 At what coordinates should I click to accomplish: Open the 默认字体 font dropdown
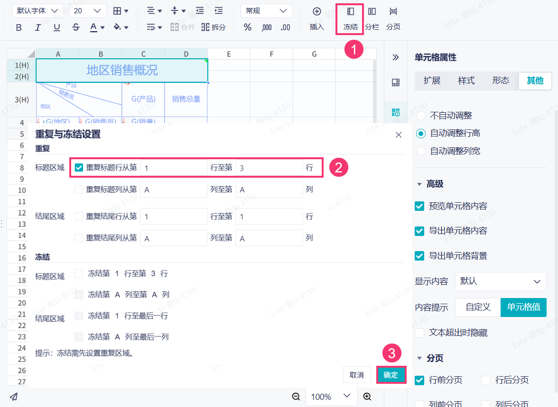[38, 11]
